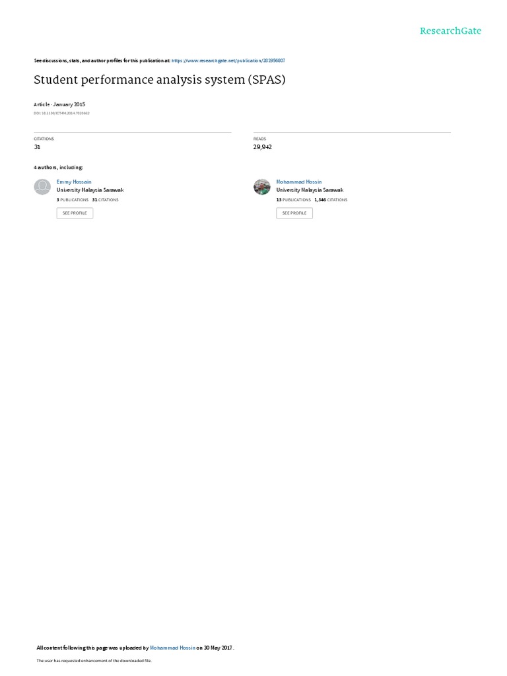Click Emmy Hossain's placeholder avatar icon
This screenshot has width=507, height=676.
coord(42,187)
